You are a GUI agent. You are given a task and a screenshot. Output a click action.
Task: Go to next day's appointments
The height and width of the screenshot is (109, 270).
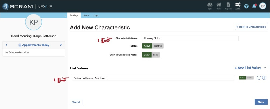(61, 45)
